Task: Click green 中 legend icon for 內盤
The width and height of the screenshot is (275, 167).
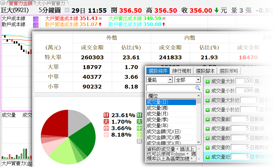Action: [139, 128]
